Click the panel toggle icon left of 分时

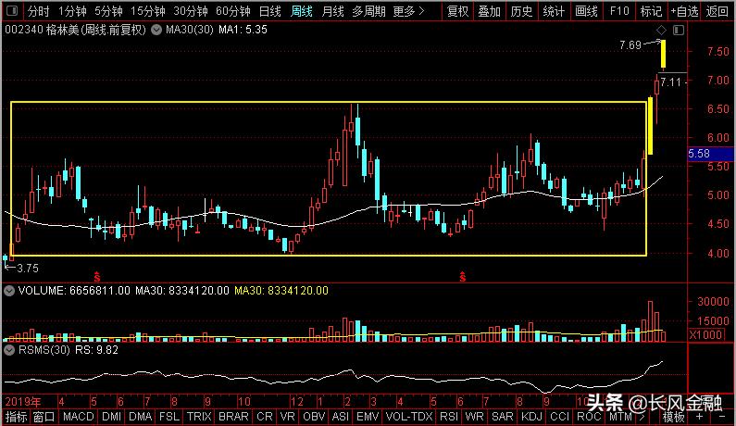click(x=12, y=10)
